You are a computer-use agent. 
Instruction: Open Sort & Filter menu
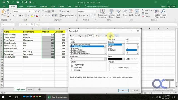pyautogui.click(x=157, y=14)
